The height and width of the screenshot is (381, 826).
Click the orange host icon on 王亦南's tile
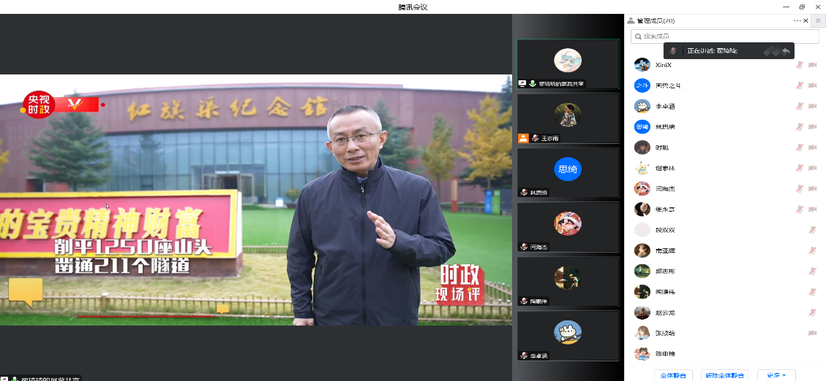pyautogui.click(x=523, y=138)
